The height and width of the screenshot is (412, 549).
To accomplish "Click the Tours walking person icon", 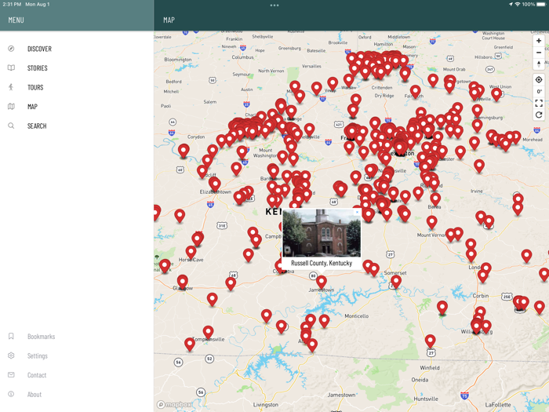I will (x=11, y=87).
